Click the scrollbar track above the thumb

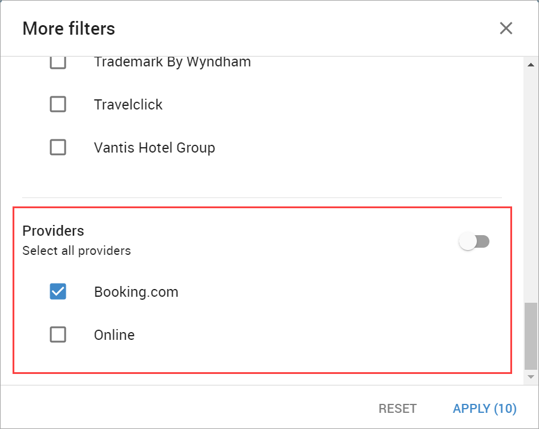point(531,186)
